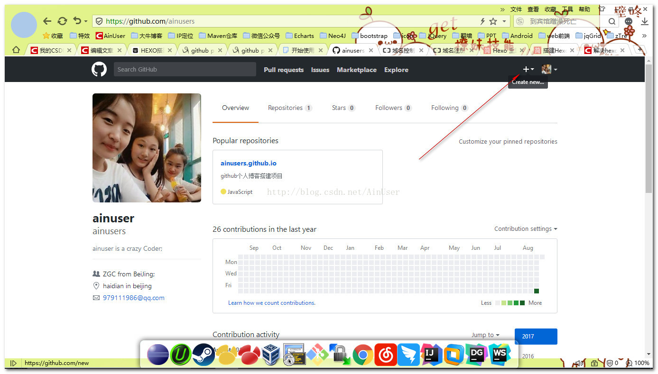Open the Following tab
Screen dimensions: 658x374
pyautogui.click(x=449, y=108)
